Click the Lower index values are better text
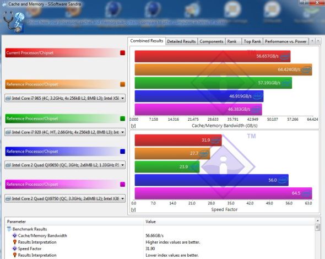This screenshot has height=259, width=325. click(x=172, y=255)
